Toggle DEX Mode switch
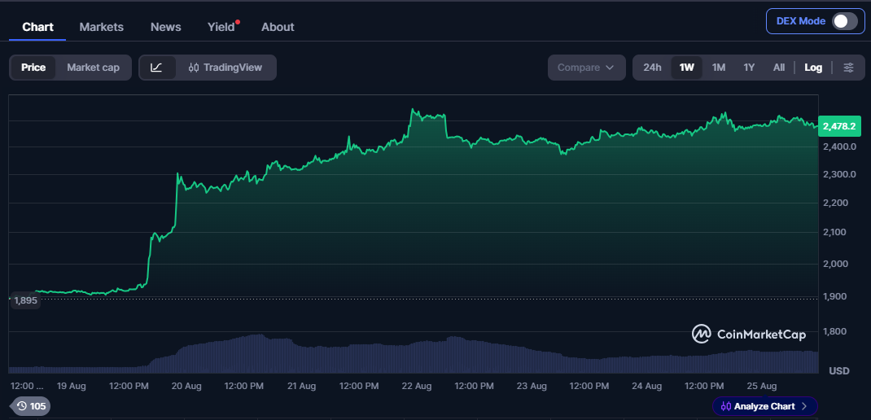This screenshot has width=871, height=420. point(844,22)
